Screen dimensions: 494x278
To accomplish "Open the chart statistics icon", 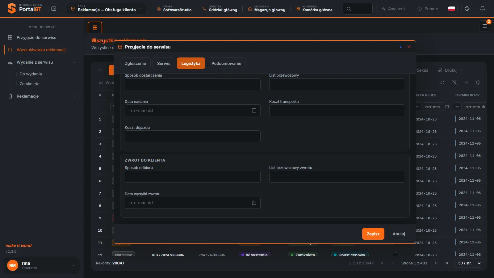I will [466, 82].
